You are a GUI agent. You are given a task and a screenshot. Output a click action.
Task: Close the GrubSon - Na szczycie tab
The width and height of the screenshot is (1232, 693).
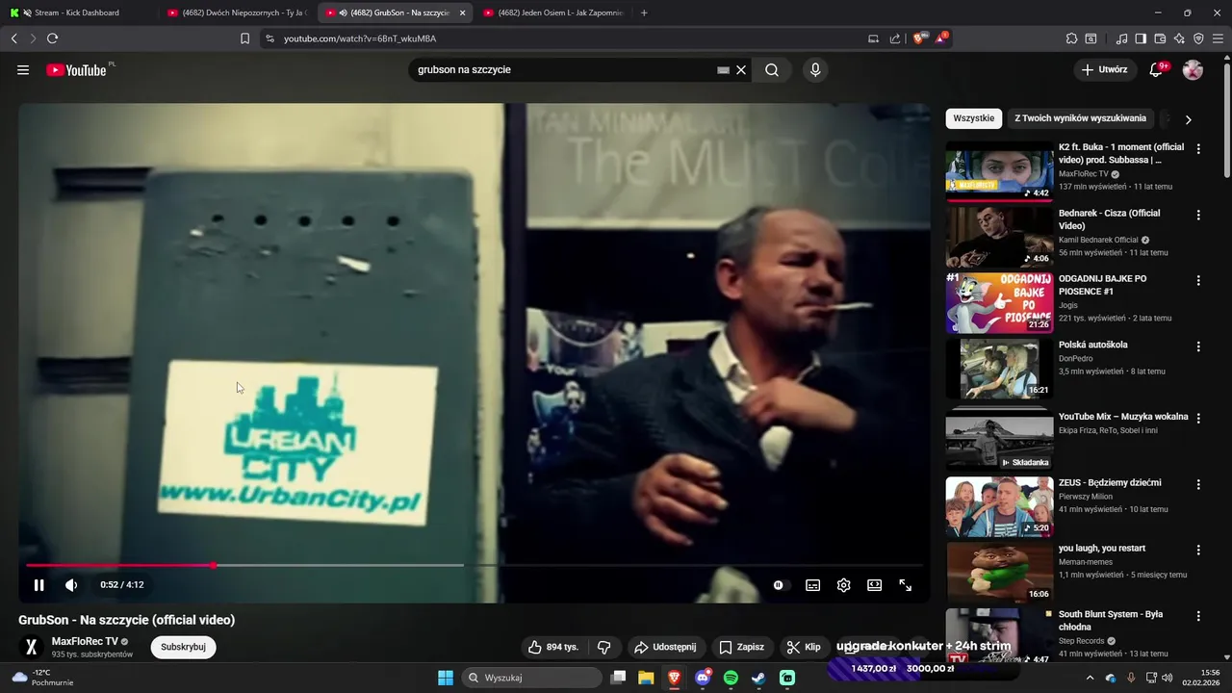pos(463,13)
